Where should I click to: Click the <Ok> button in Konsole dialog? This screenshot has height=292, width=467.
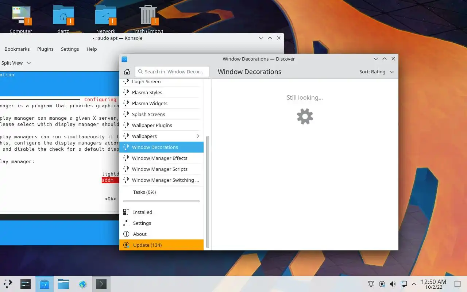point(111,199)
